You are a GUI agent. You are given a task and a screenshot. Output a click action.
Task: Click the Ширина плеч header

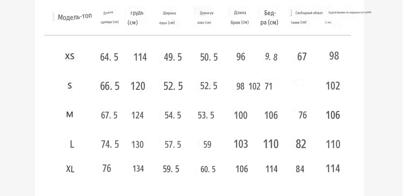(168, 18)
